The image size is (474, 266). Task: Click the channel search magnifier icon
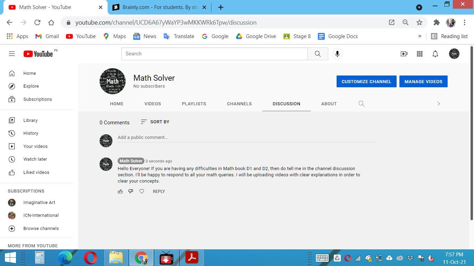tap(361, 104)
